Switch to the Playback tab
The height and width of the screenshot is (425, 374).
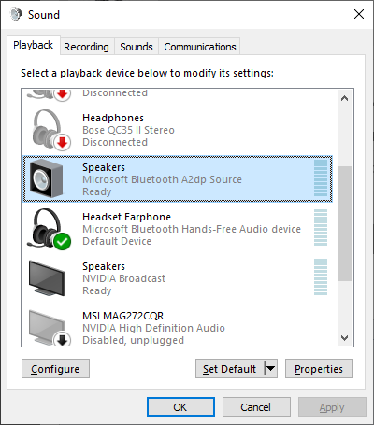(34, 46)
